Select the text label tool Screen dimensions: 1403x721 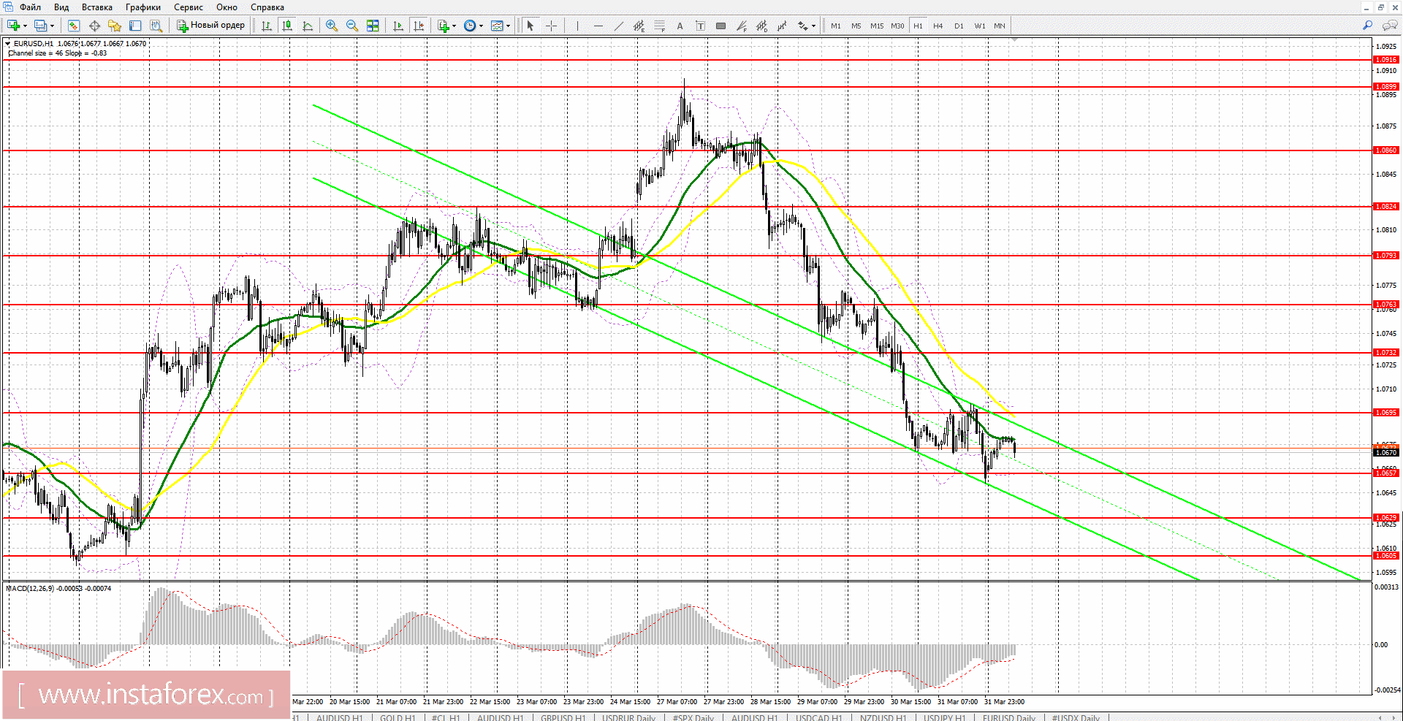click(700, 26)
